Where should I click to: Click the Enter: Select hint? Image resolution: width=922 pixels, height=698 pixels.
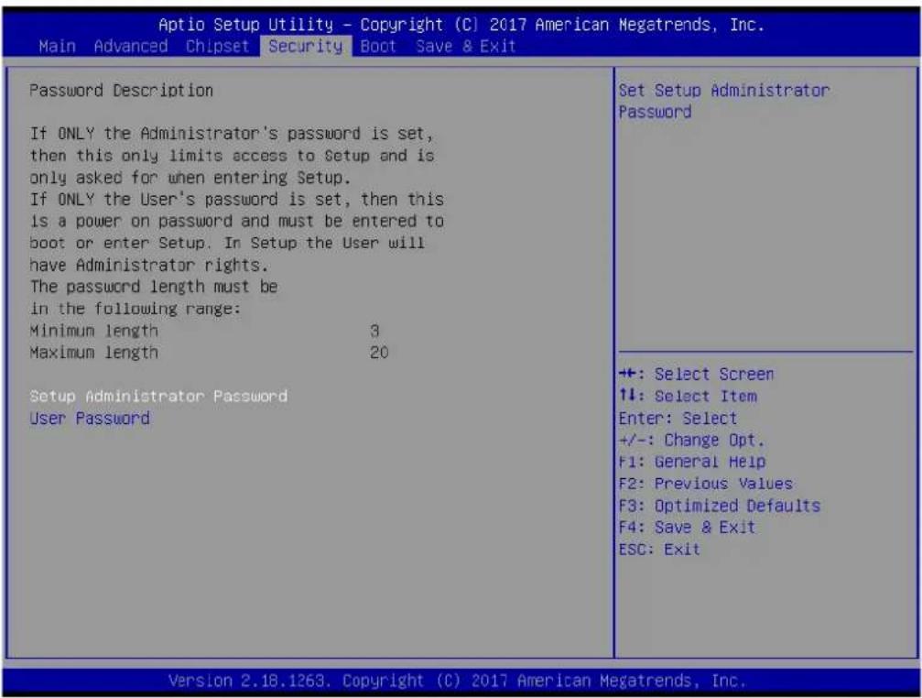[x=678, y=419]
